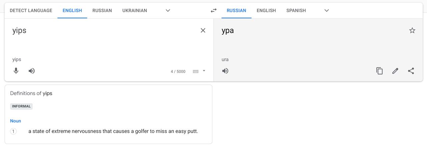Save translation with the star icon
Screen dimensions: 427x146
pos(412,31)
